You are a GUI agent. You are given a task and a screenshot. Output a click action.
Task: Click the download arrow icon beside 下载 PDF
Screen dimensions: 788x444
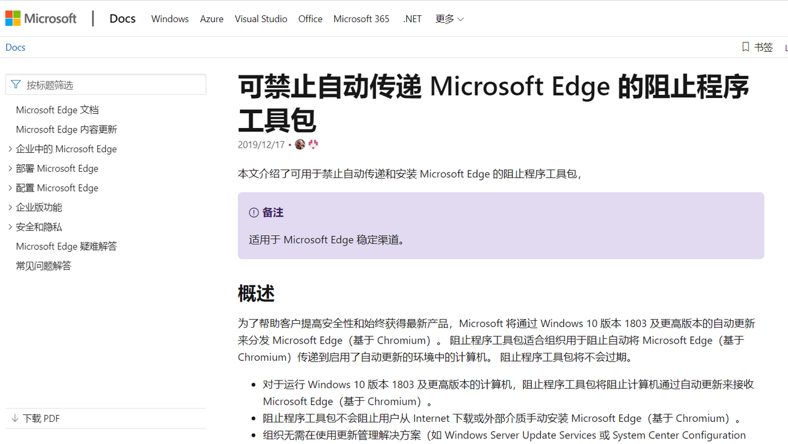[x=15, y=418]
